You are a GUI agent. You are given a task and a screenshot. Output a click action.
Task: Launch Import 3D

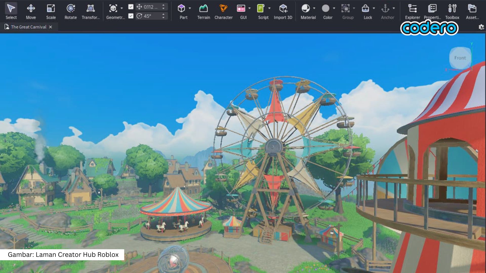(283, 11)
